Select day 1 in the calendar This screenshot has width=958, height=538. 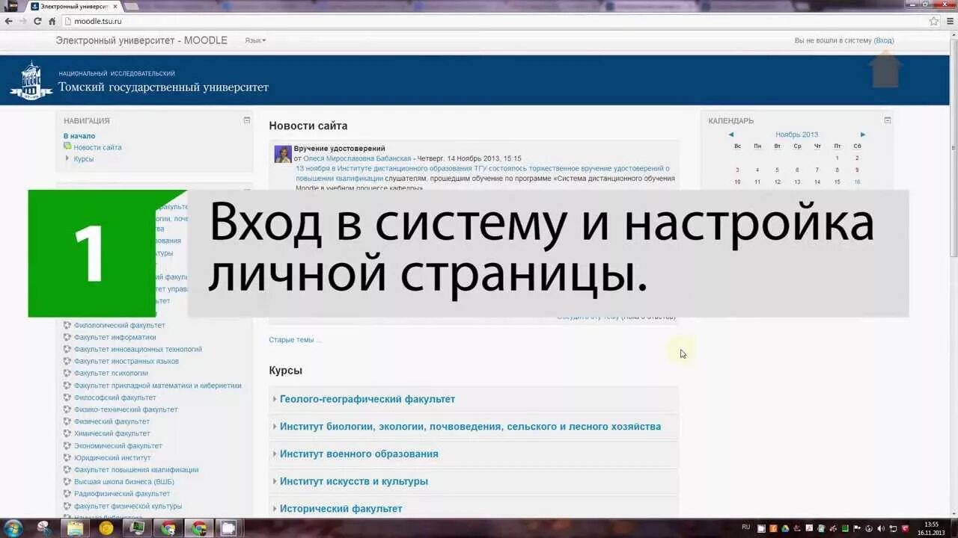click(837, 158)
